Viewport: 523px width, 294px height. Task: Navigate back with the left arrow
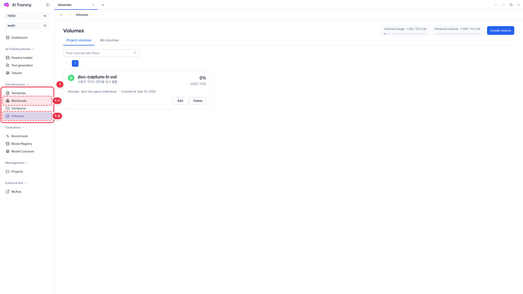coord(62,15)
